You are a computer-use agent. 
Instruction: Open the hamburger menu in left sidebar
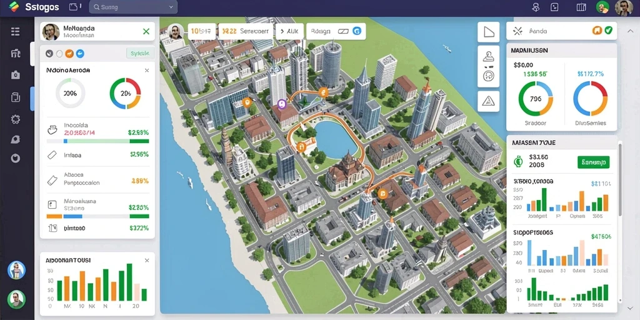coord(16,31)
